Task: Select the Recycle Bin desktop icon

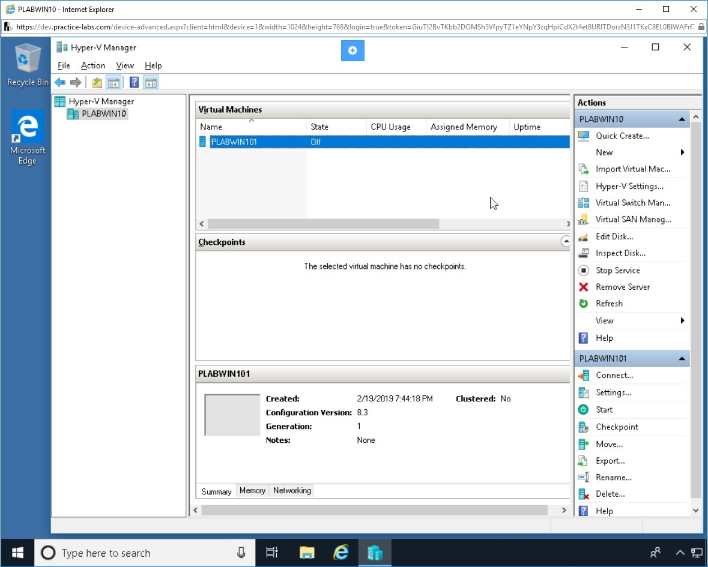Action: (28, 65)
